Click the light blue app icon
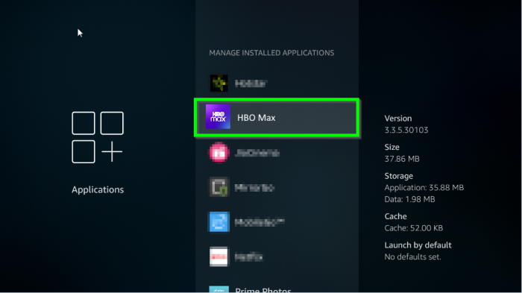The height and width of the screenshot is (293, 522). [218, 221]
